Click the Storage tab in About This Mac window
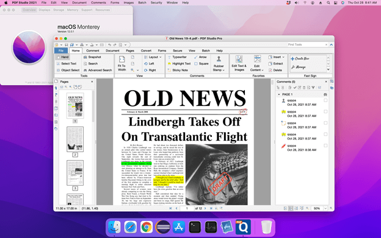 (59, 10)
